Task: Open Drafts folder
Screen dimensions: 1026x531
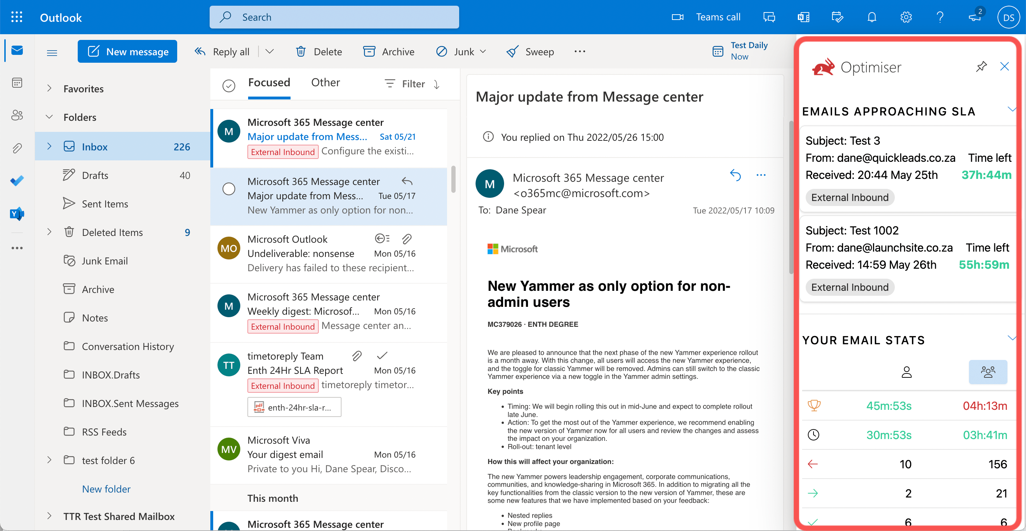Action: (x=123, y=175)
